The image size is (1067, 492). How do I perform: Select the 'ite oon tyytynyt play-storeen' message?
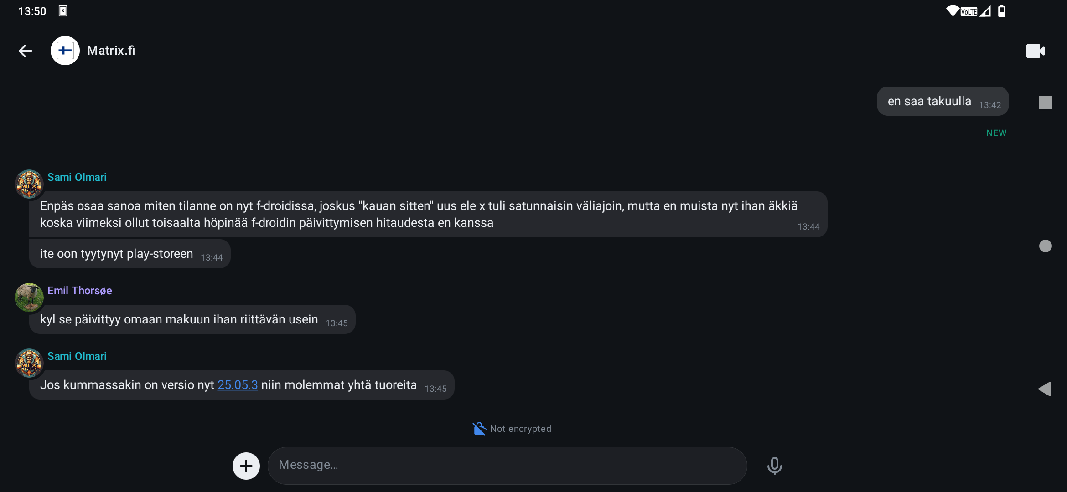130,254
